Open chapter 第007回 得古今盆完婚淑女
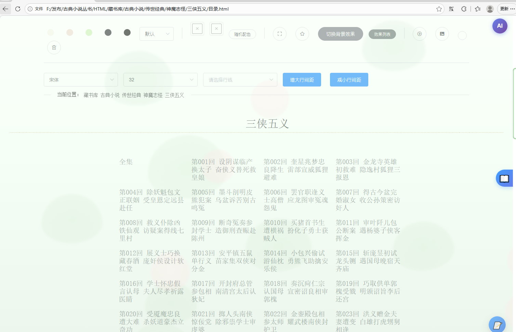This screenshot has height=332, width=516. [368, 200]
